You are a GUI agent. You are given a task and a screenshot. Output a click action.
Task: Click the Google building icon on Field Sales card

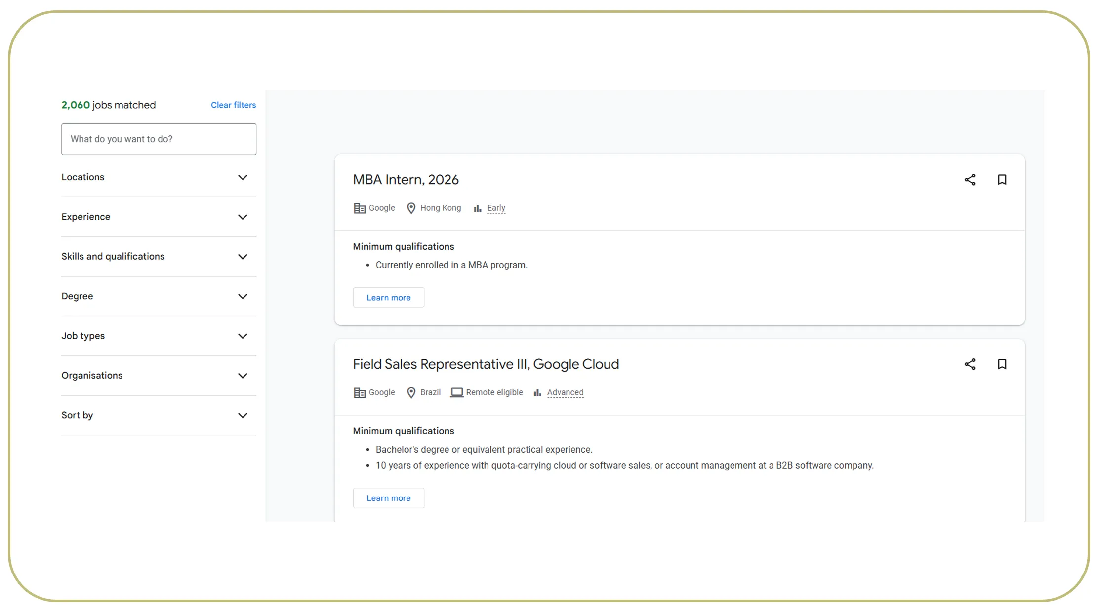pos(360,392)
